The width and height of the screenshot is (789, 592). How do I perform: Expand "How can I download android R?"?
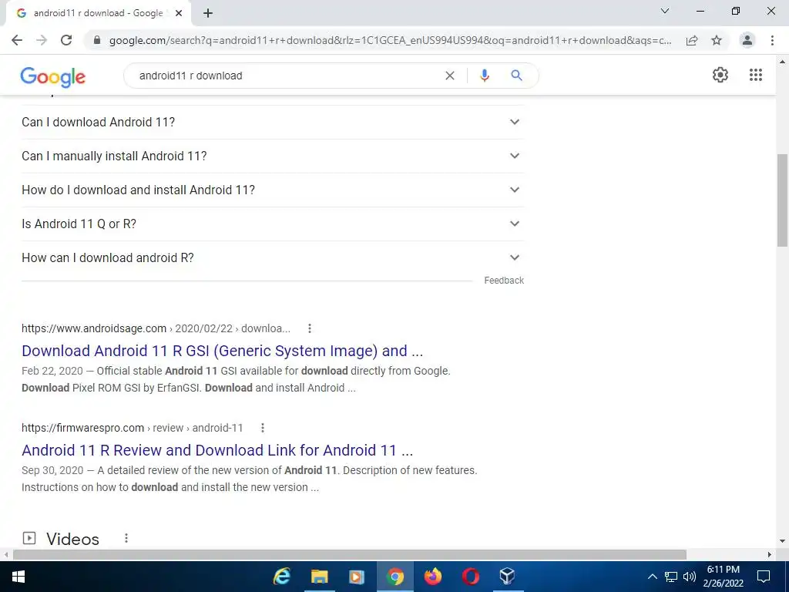[272, 257]
